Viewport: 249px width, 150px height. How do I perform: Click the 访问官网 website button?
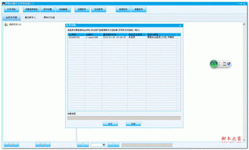pos(98,10)
